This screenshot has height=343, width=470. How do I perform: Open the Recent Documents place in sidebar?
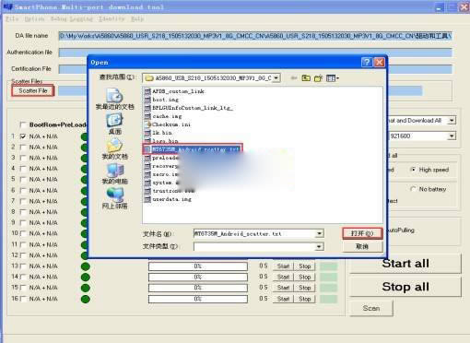tap(114, 99)
